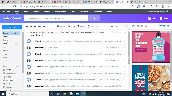The height and width of the screenshot is (96, 172).
Task: Open the three-dot more actions menu
Action: coord(98,26)
